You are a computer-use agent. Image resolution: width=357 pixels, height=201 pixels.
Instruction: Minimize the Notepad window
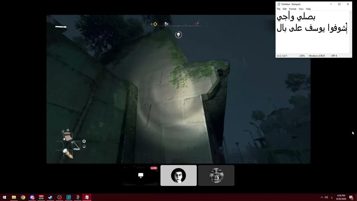coord(331,4)
